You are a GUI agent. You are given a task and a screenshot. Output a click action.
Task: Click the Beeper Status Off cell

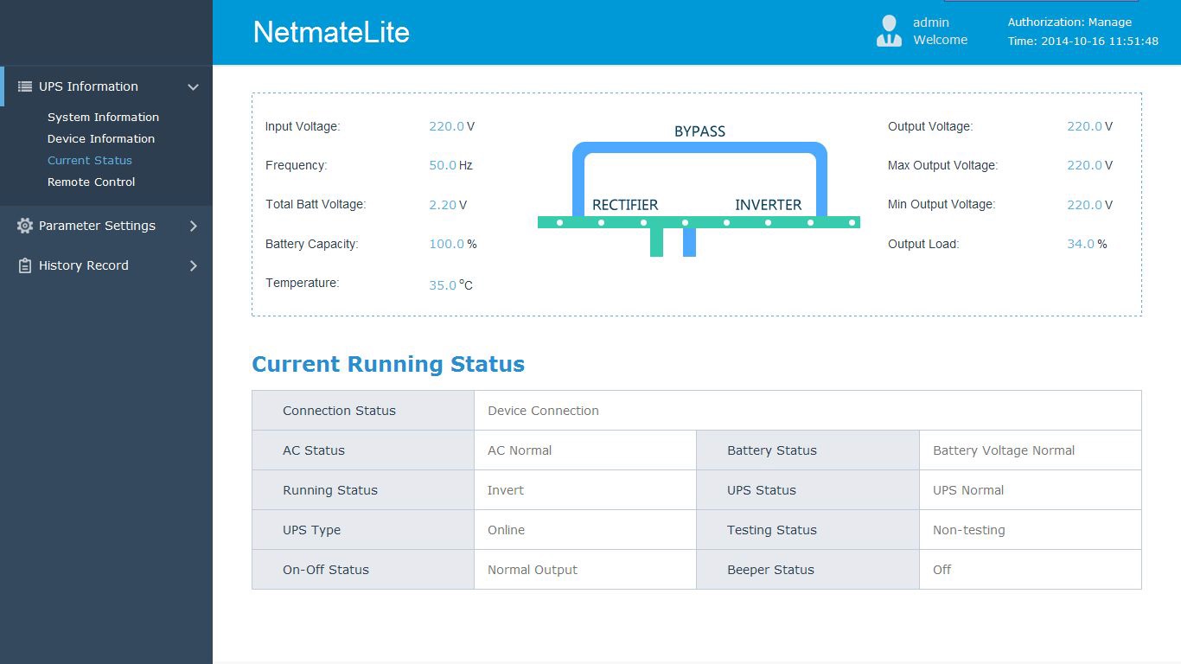(942, 570)
